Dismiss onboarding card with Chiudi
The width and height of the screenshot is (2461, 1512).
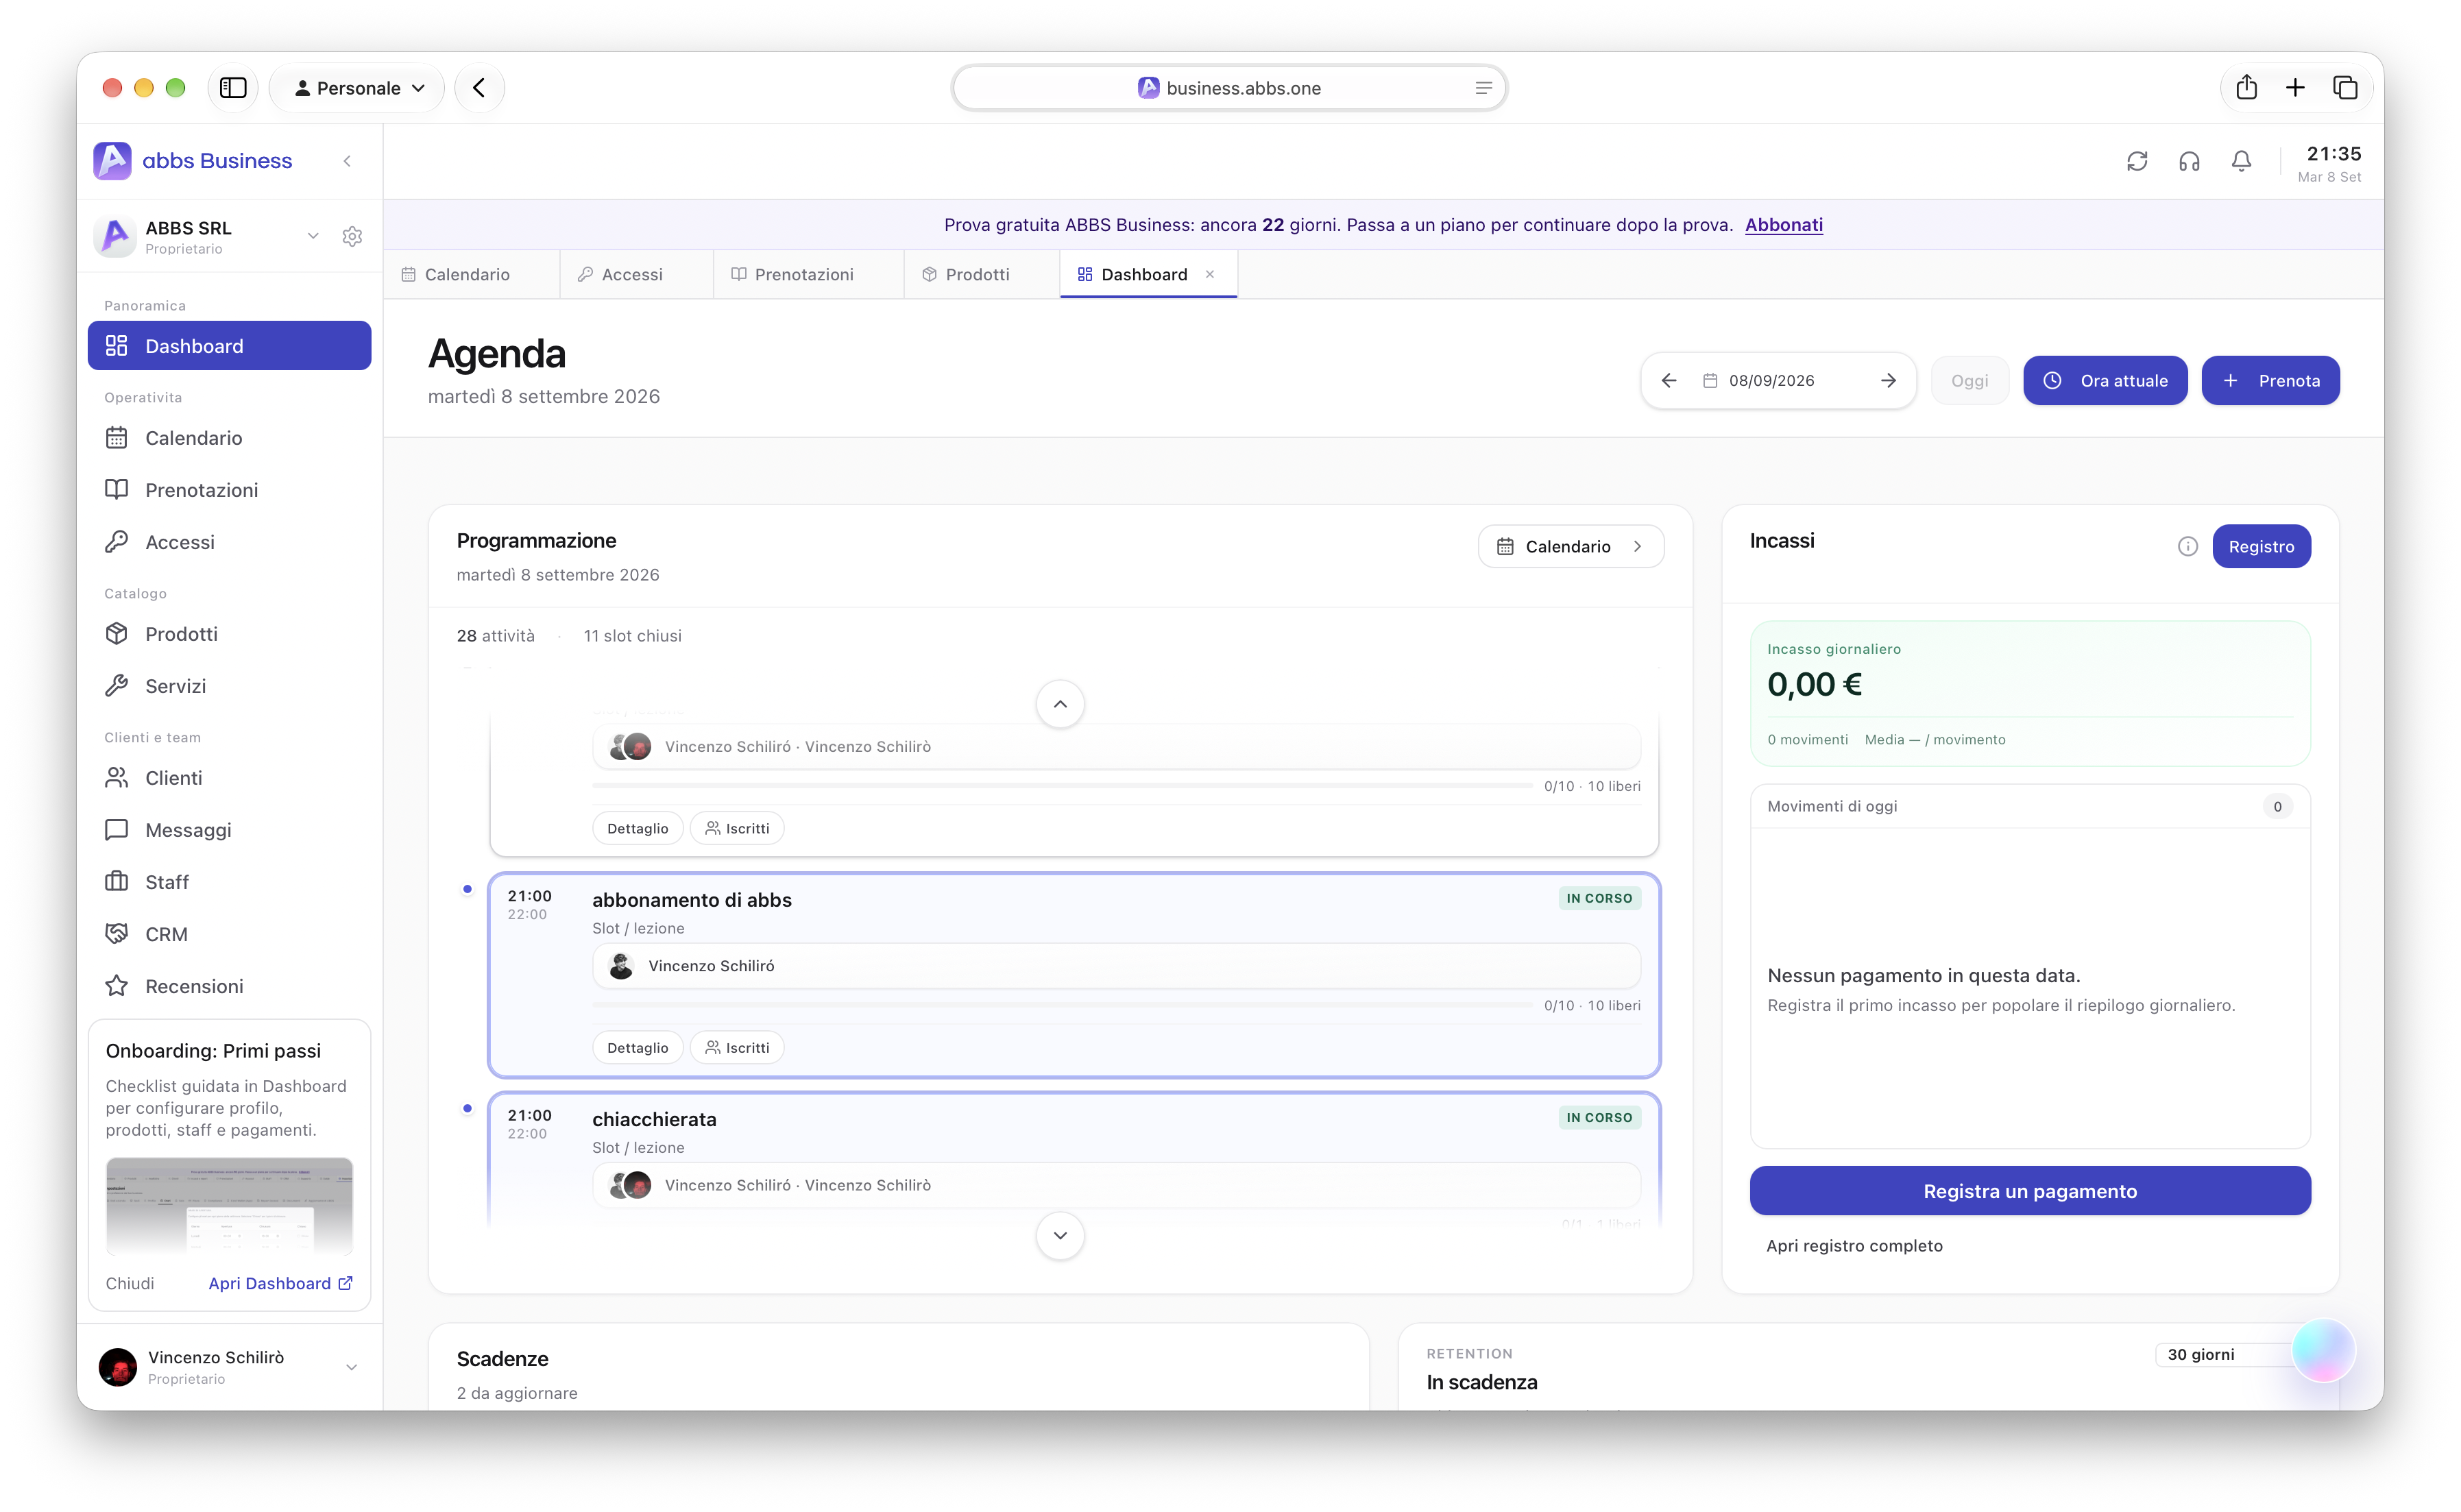(x=130, y=1283)
